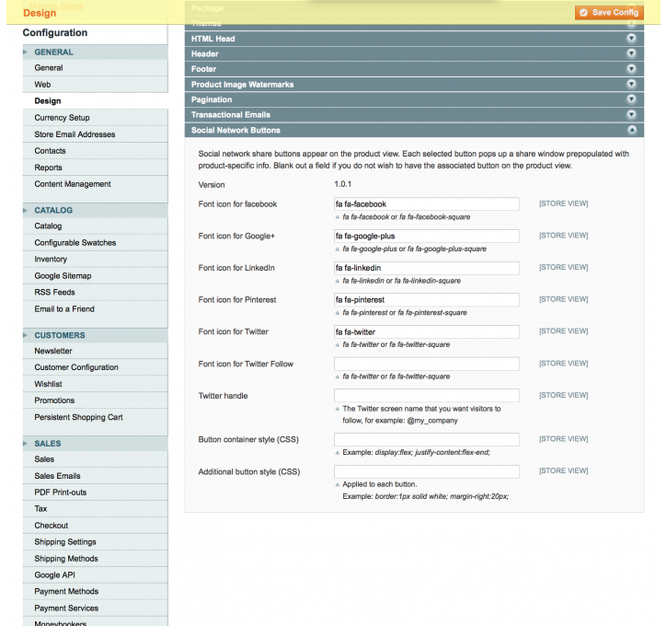The height and width of the screenshot is (626, 667).
Task: Click the Footer section header title
Action: 203,69
